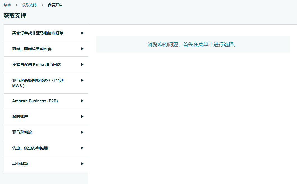Click chevron separator after 获取支持 breadcrumb

[x=42, y=5]
